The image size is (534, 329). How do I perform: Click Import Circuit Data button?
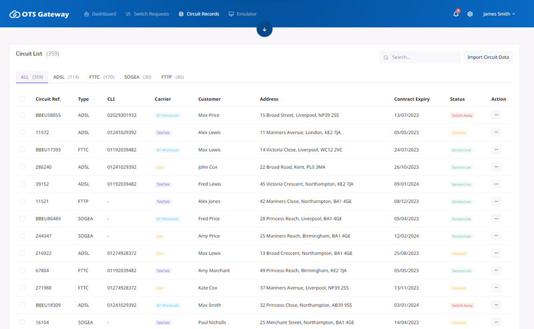(488, 57)
